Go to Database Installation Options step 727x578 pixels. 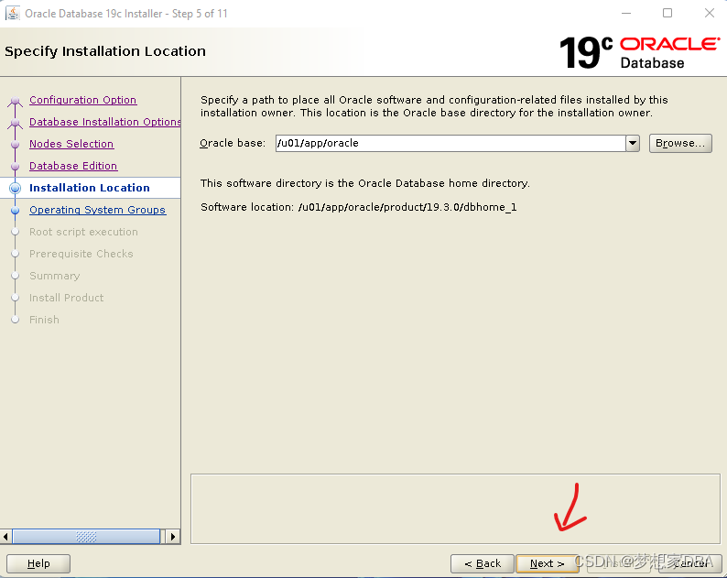click(x=104, y=122)
